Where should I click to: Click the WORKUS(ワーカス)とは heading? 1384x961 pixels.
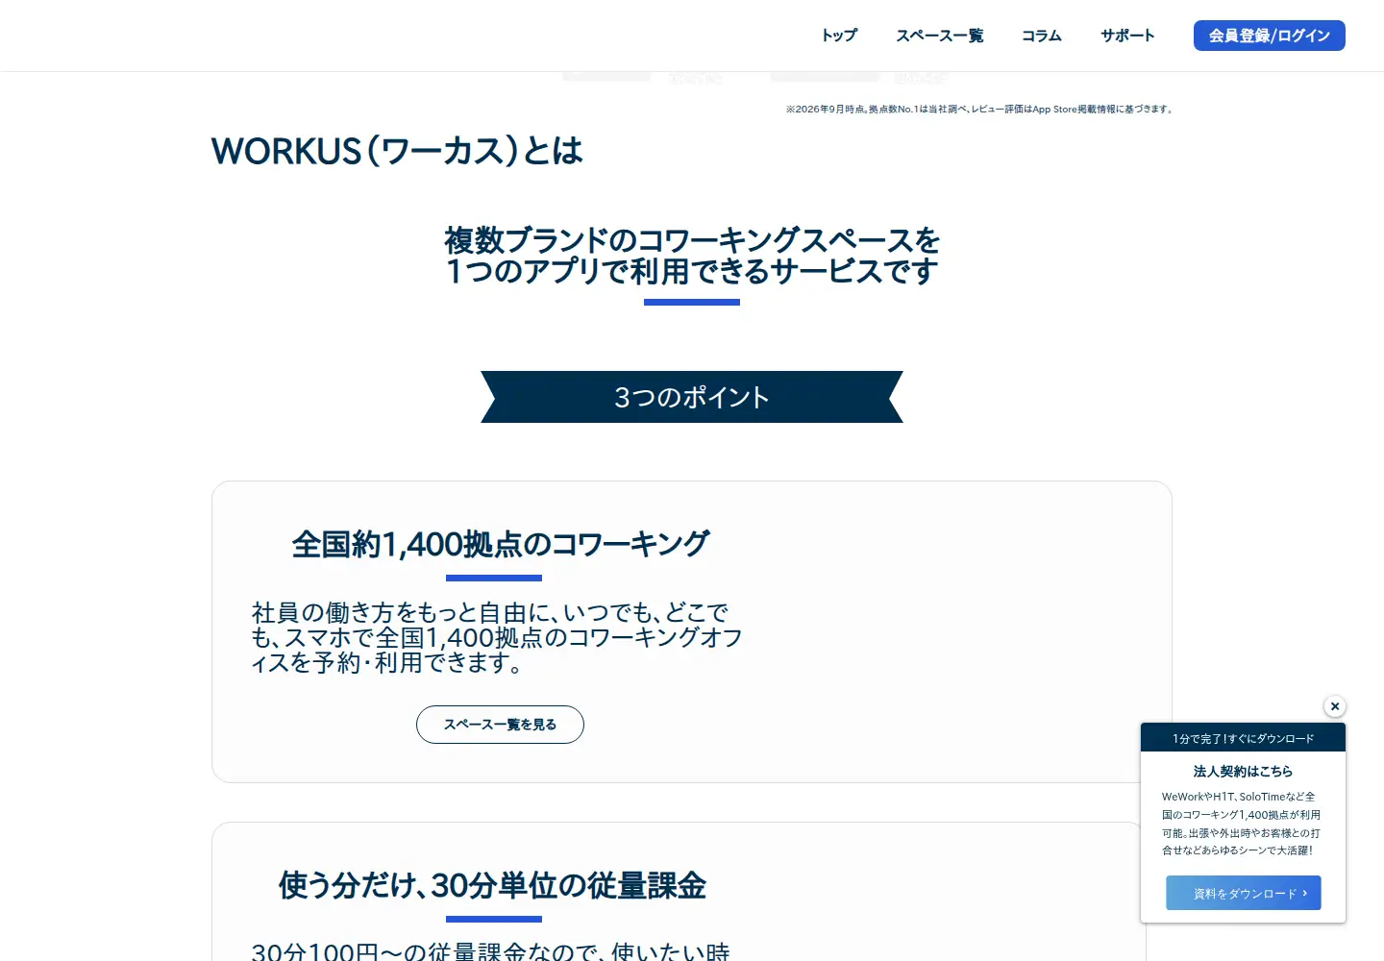click(397, 151)
